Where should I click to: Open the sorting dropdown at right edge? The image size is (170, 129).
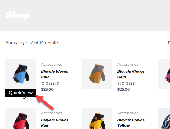169,43
